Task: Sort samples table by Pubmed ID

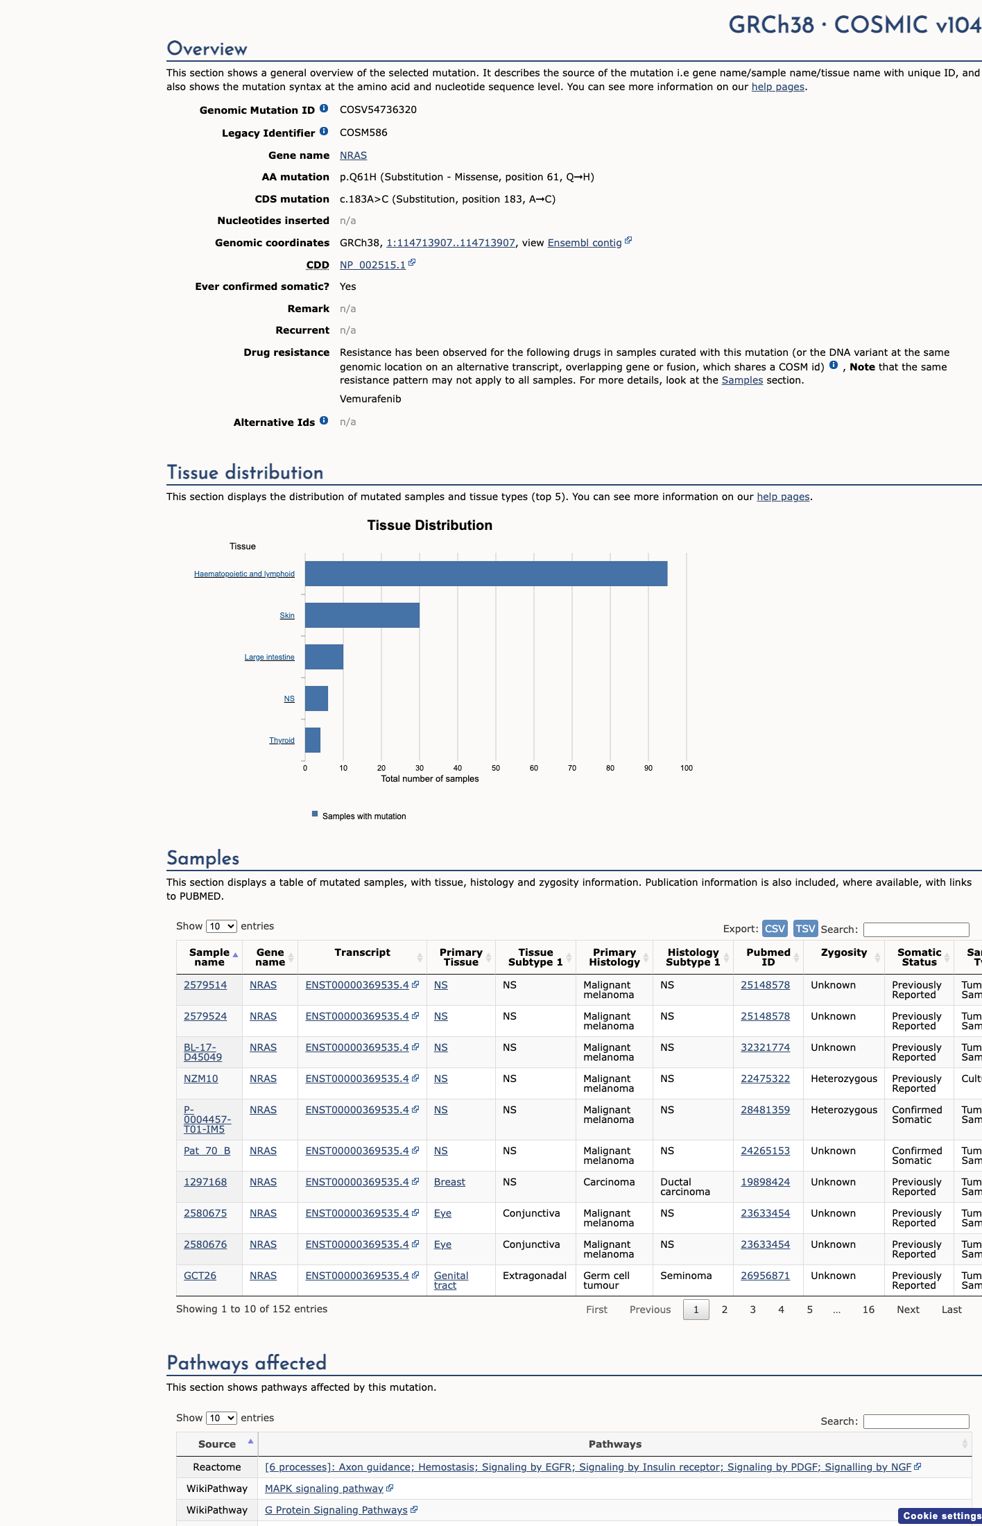Action: coord(768,957)
